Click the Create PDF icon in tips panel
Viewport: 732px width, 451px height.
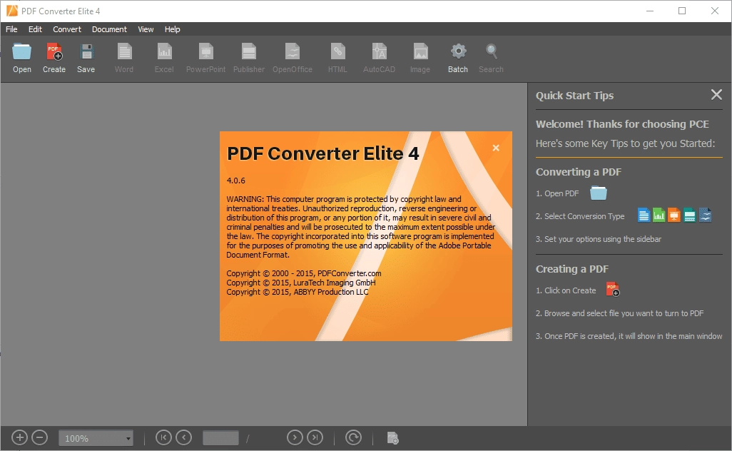tap(613, 290)
